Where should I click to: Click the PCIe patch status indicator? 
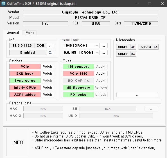(25, 67)
